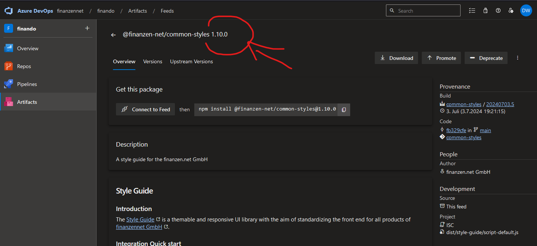Click the finando project F icon
537x246 pixels.
pos(9,29)
